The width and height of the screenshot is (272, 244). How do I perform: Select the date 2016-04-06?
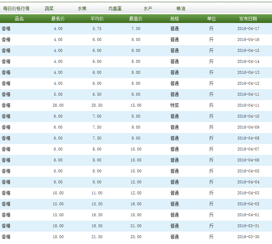248,160
